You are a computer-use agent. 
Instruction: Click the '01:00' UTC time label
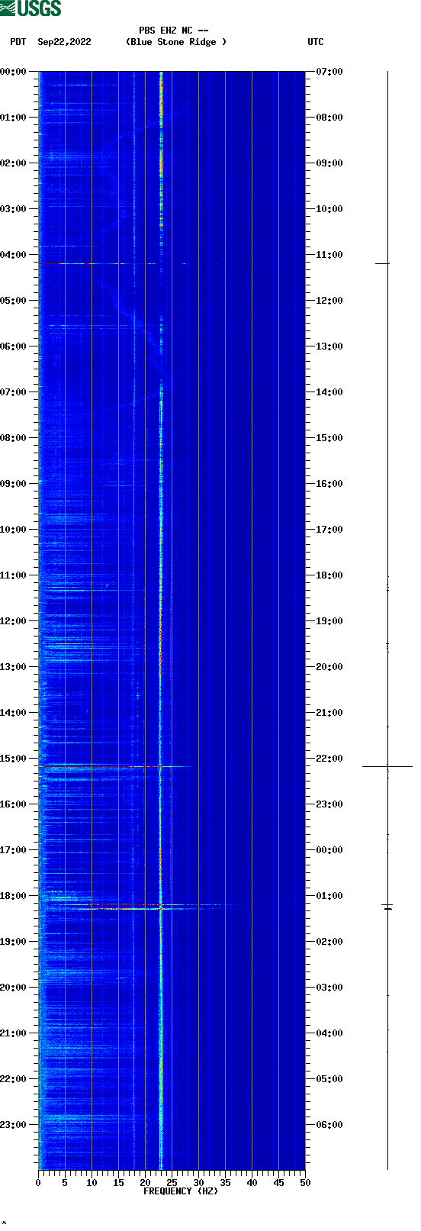click(x=329, y=896)
